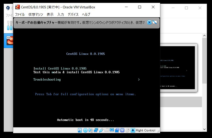Maximize the VirtualBox Manager window
This screenshot has width=212, height=138.
pos(186,8)
